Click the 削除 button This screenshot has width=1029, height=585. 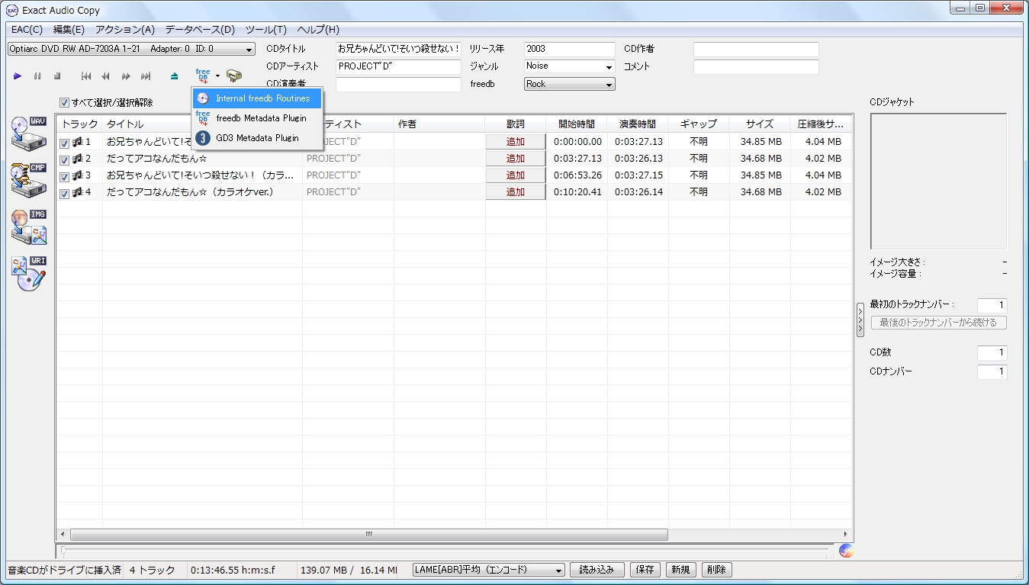[x=716, y=570]
